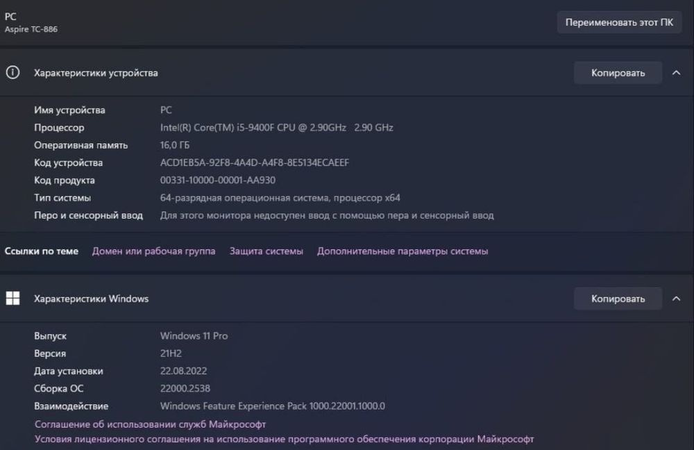The height and width of the screenshot is (450, 694).
Task: Click the Aspire TC-886 model name
Action: pyautogui.click(x=31, y=29)
